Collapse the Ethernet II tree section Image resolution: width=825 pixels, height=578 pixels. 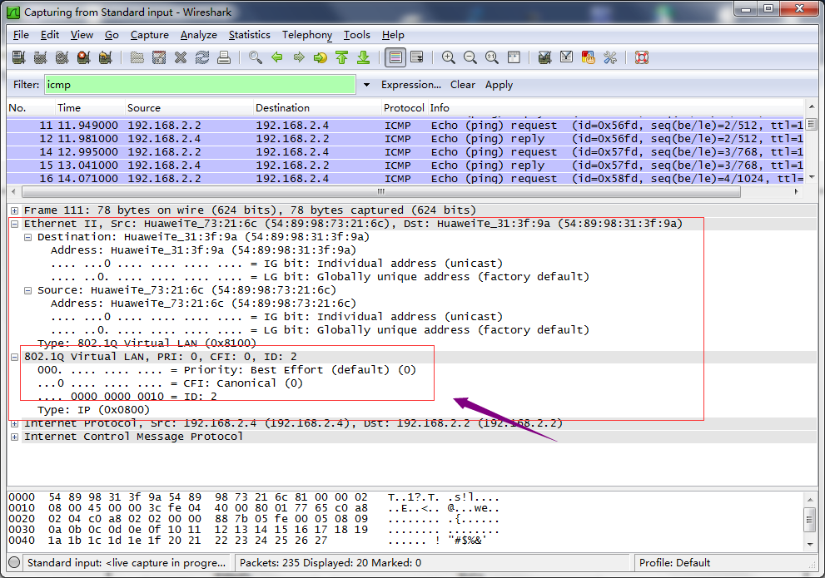pos(15,224)
